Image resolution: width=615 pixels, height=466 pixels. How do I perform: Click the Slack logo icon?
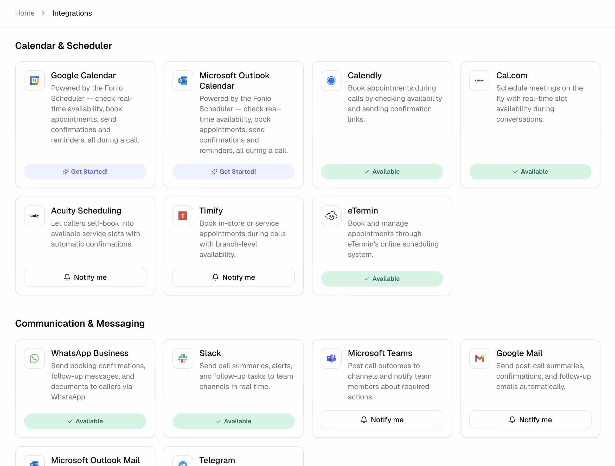[183, 358]
